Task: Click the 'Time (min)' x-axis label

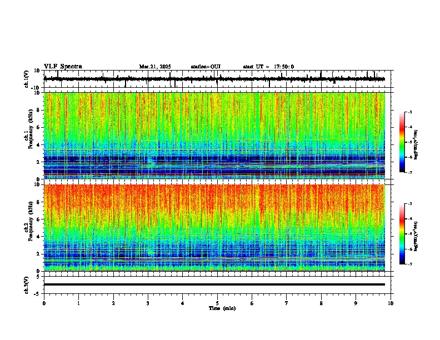Action: 222,308
